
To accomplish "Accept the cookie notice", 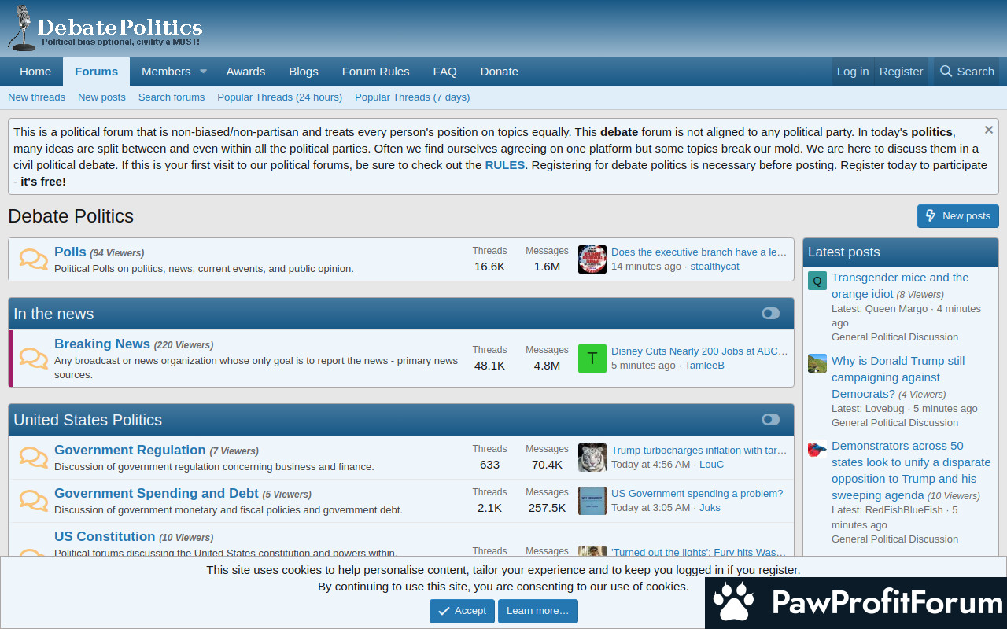I will (463, 611).
